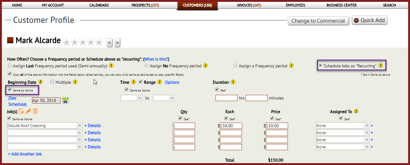Click pencil edit icon next to Job(s)
410x165 pixels.
(28, 111)
